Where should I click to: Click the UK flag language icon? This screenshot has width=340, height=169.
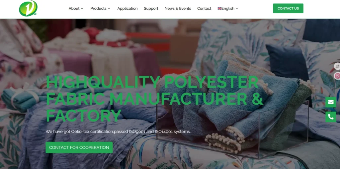(219, 8)
